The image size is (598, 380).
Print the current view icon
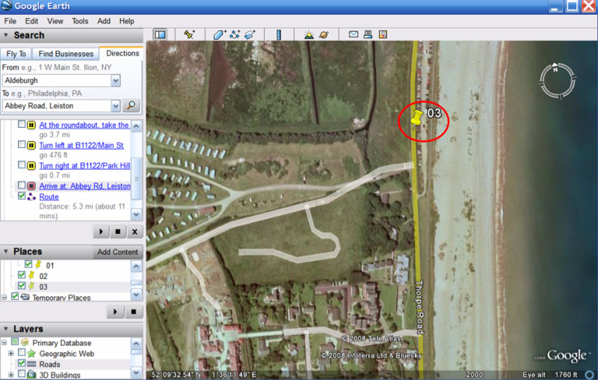(x=368, y=34)
